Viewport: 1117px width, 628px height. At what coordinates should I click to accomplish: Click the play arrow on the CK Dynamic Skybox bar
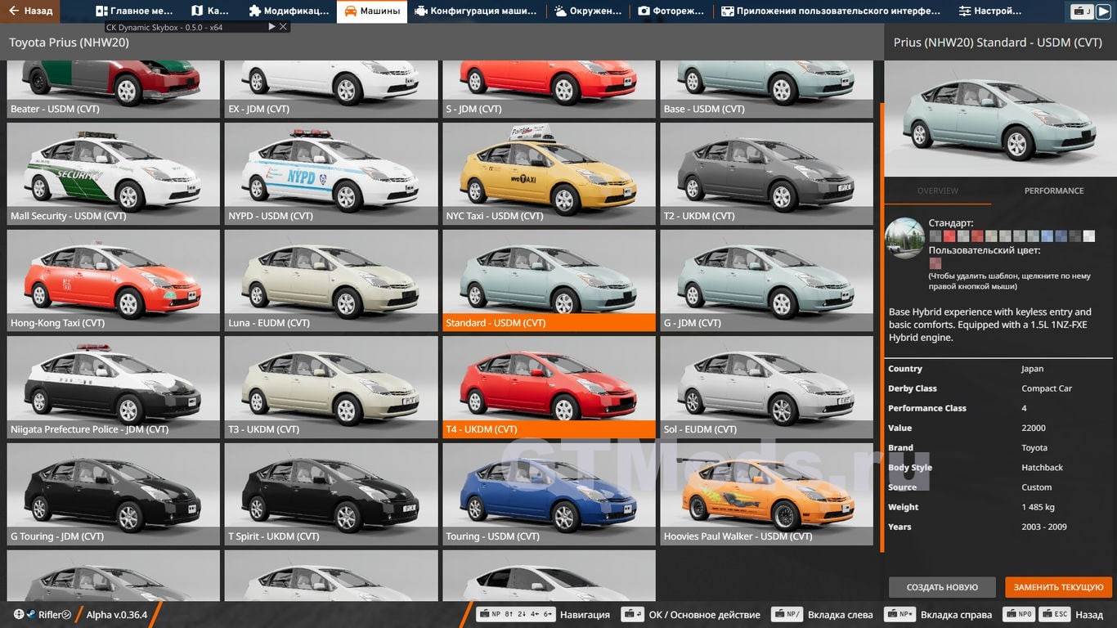(x=272, y=27)
